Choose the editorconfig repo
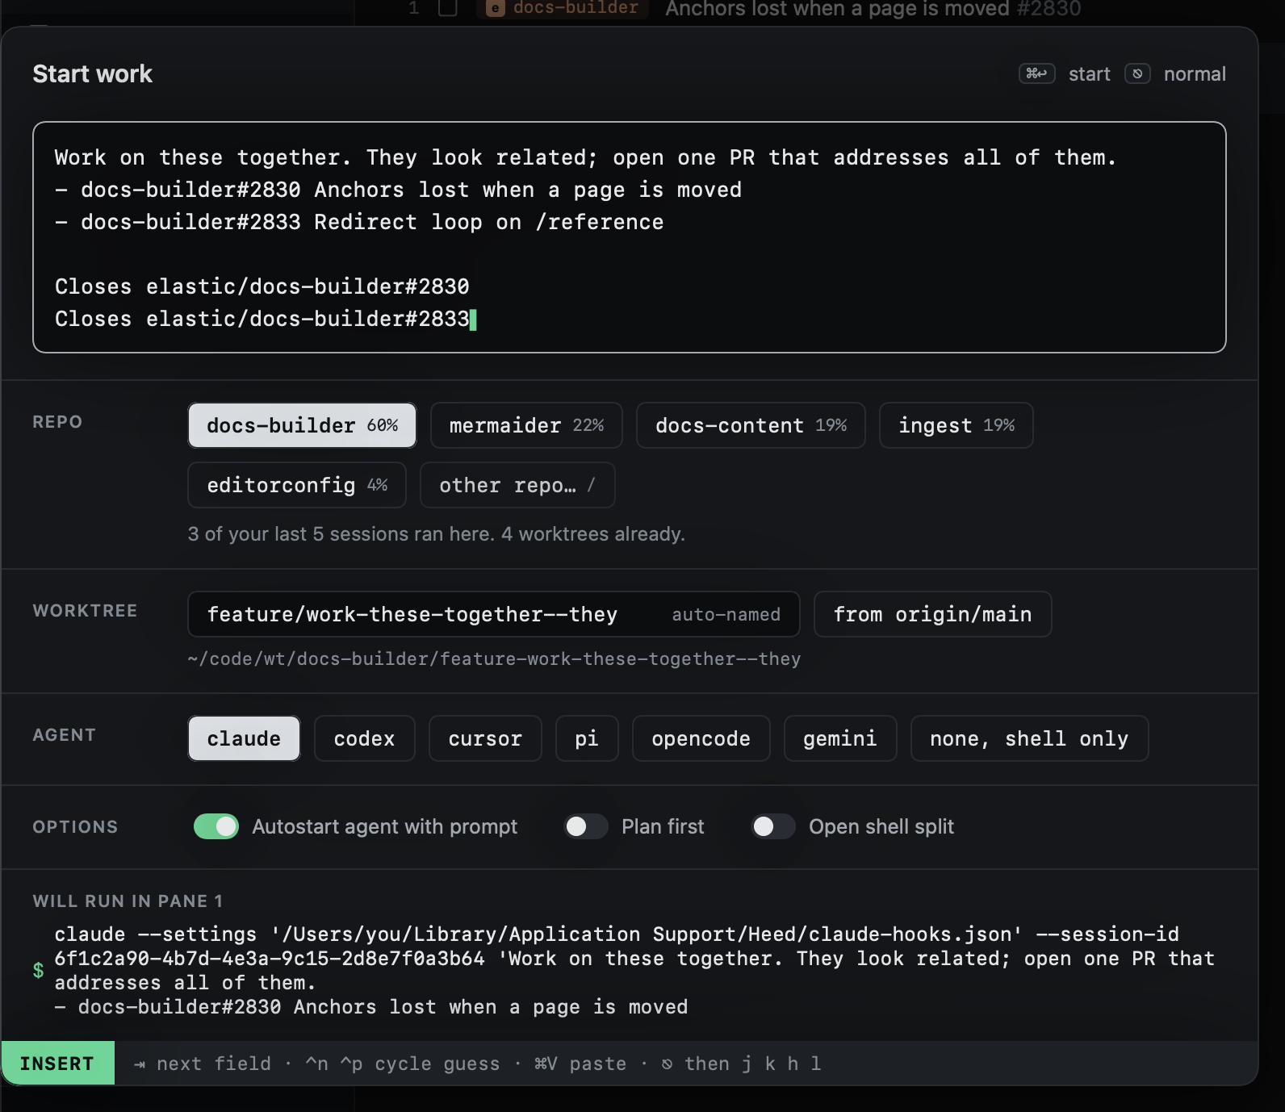This screenshot has width=1285, height=1112. coord(297,485)
